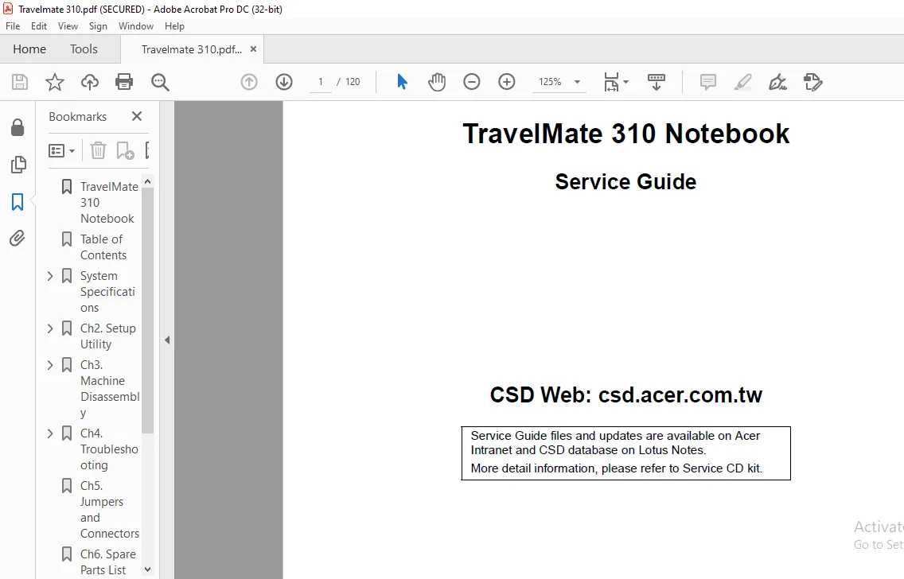Image resolution: width=904 pixels, height=579 pixels.
Task: Delete the selected bookmark trash icon
Action: [98, 151]
